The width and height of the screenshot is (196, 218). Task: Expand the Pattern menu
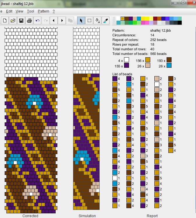(43, 11)
